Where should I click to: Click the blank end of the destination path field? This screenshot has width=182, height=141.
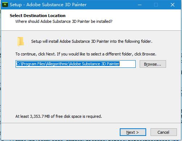(x=127, y=64)
